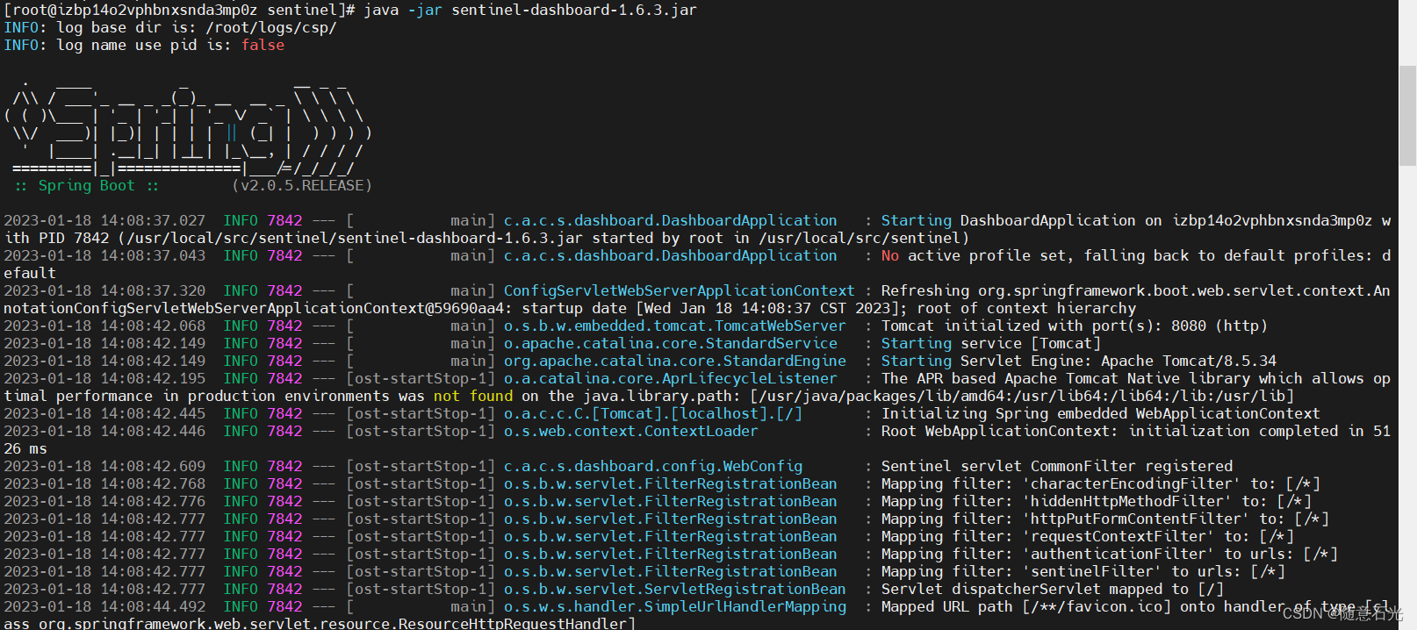Screen dimensions: 1417x630
Task: Click timestamp 14:08:42.768
Action: click(153, 483)
